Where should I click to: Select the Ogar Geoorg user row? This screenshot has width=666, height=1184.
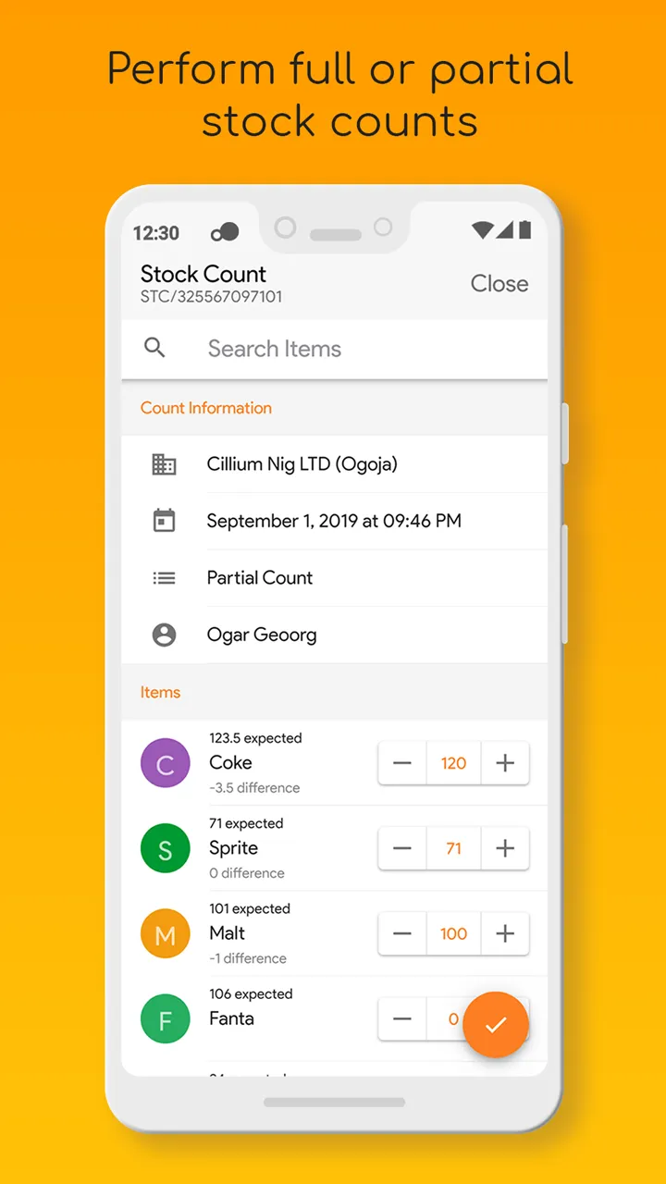click(335, 635)
